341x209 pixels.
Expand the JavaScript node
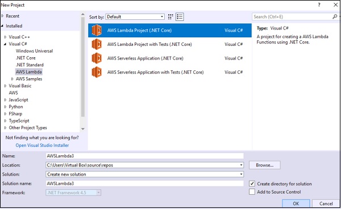[x=6, y=100]
